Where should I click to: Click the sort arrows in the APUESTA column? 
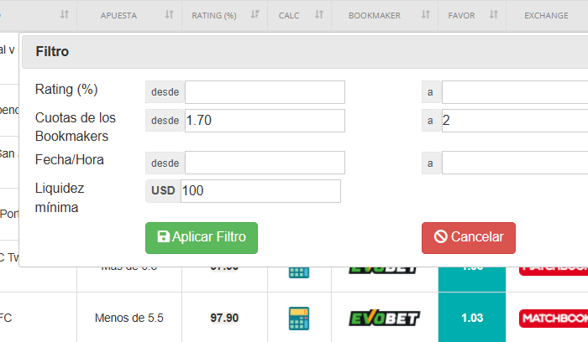(169, 14)
